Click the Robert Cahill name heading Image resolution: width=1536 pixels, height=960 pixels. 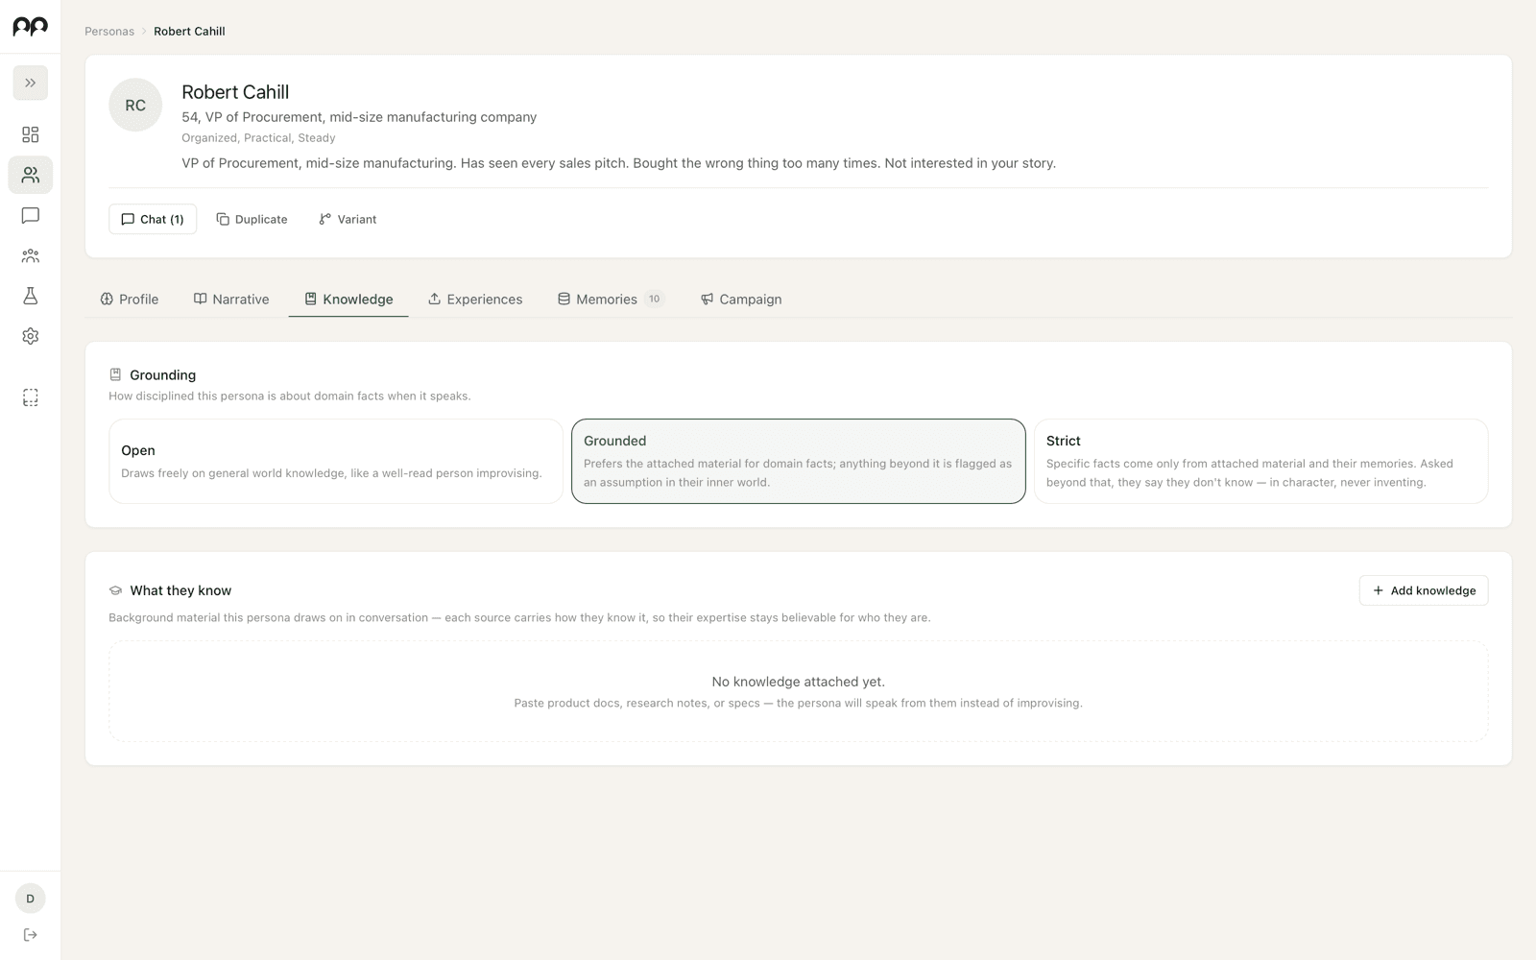pyautogui.click(x=235, y=92)
